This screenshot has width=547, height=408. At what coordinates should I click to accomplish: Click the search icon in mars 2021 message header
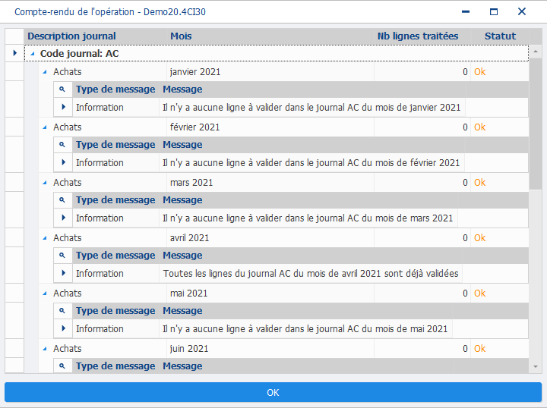(62, 200)
